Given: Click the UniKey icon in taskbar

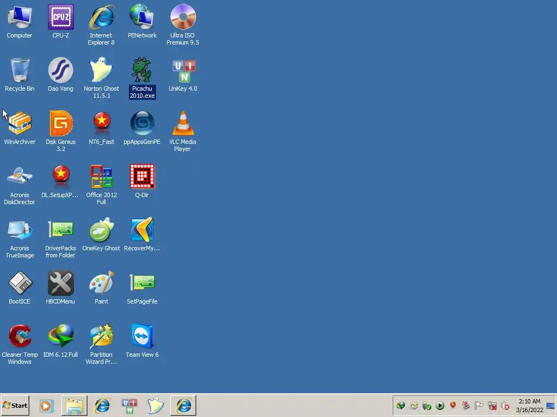Looking at the screenshot, I should tap(129, 406).
